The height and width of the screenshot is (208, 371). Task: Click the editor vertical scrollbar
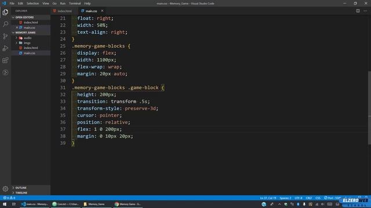point(369,107)
